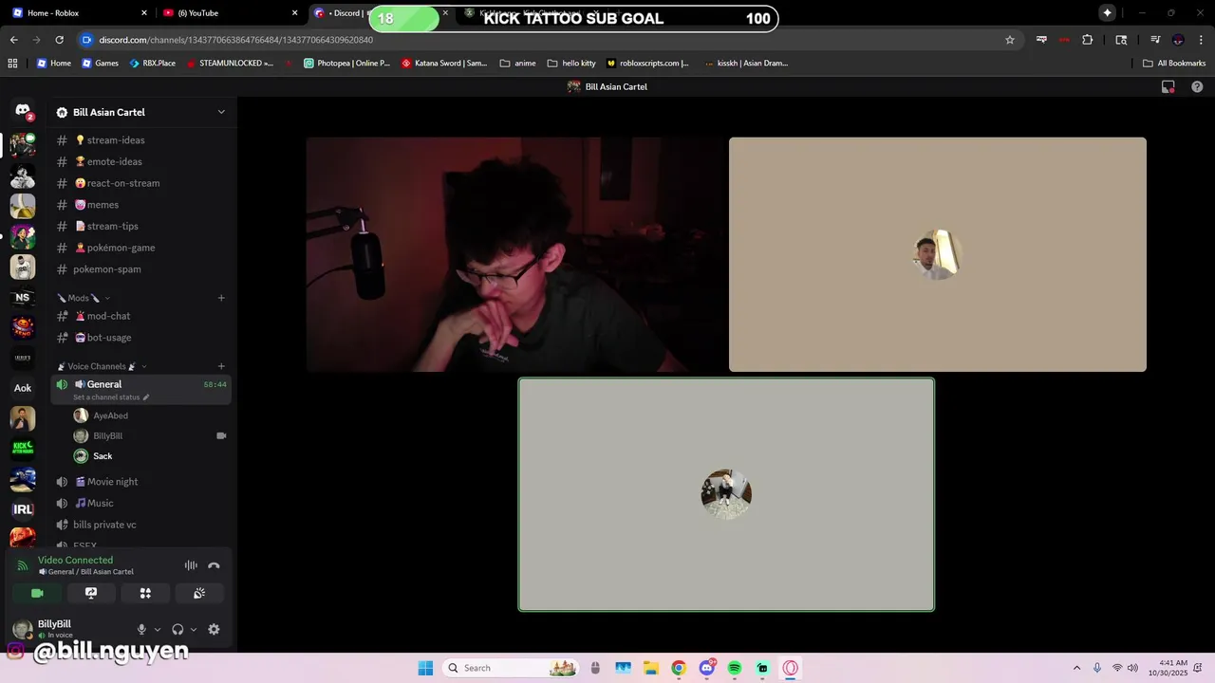Click Set a channel status

[111, 397]
